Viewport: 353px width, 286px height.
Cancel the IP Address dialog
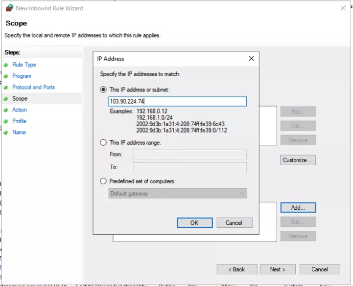click(234, 223)
